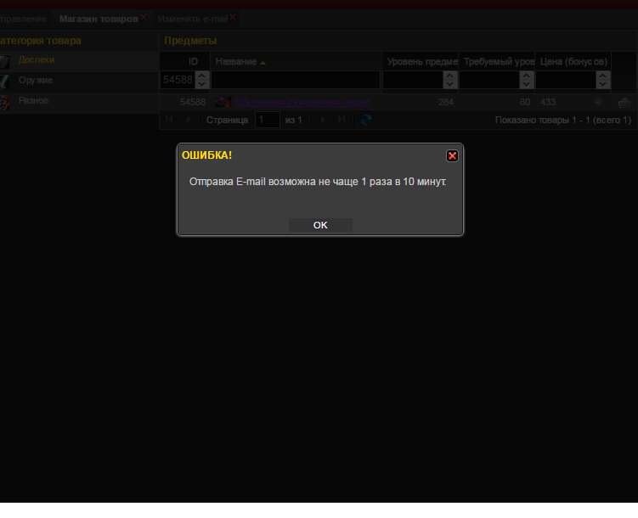Image resolution: width=638 pixels, height=518 pixels.
Task: Click the Оружие sword icon
Action: 5,81
